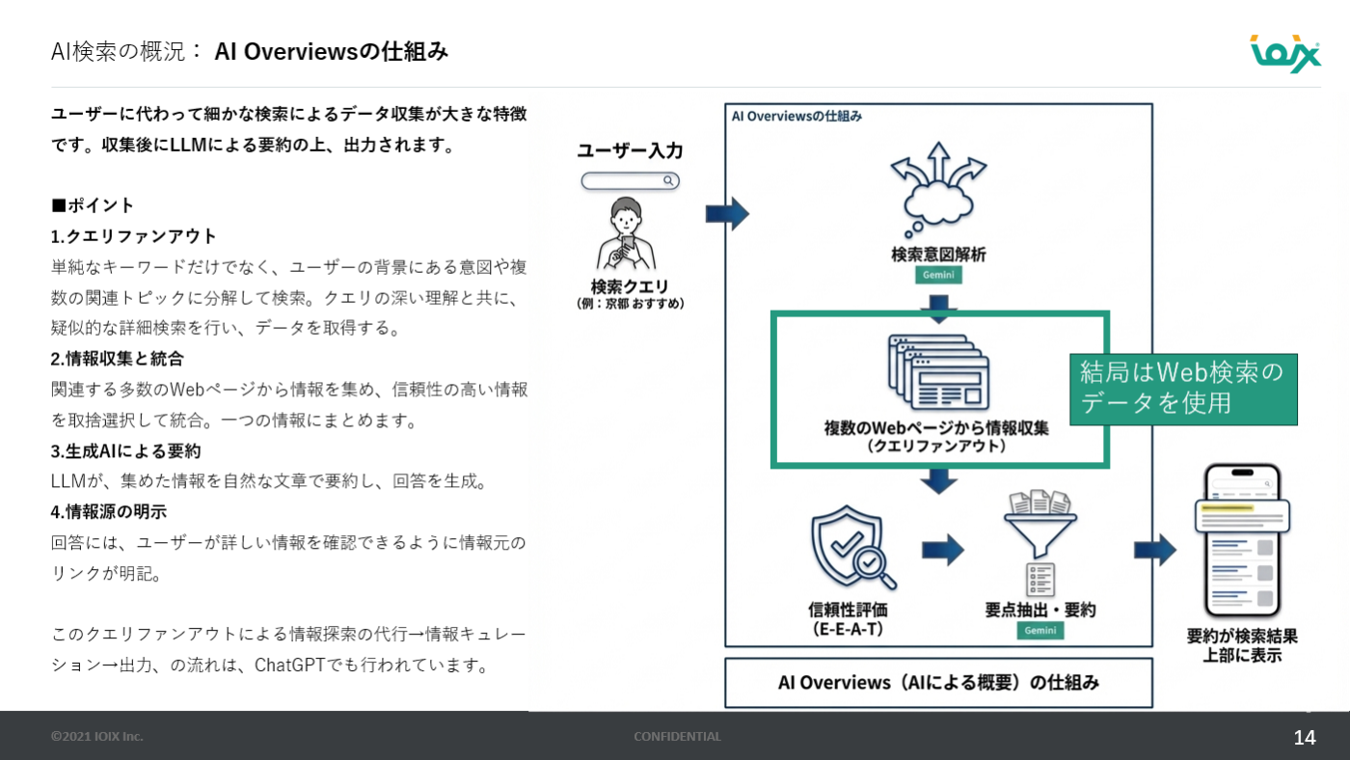Click the (クエリファンアウト) caption in diagram
The width and height of the screenshot is (1350, 760).
click(936, 447)
